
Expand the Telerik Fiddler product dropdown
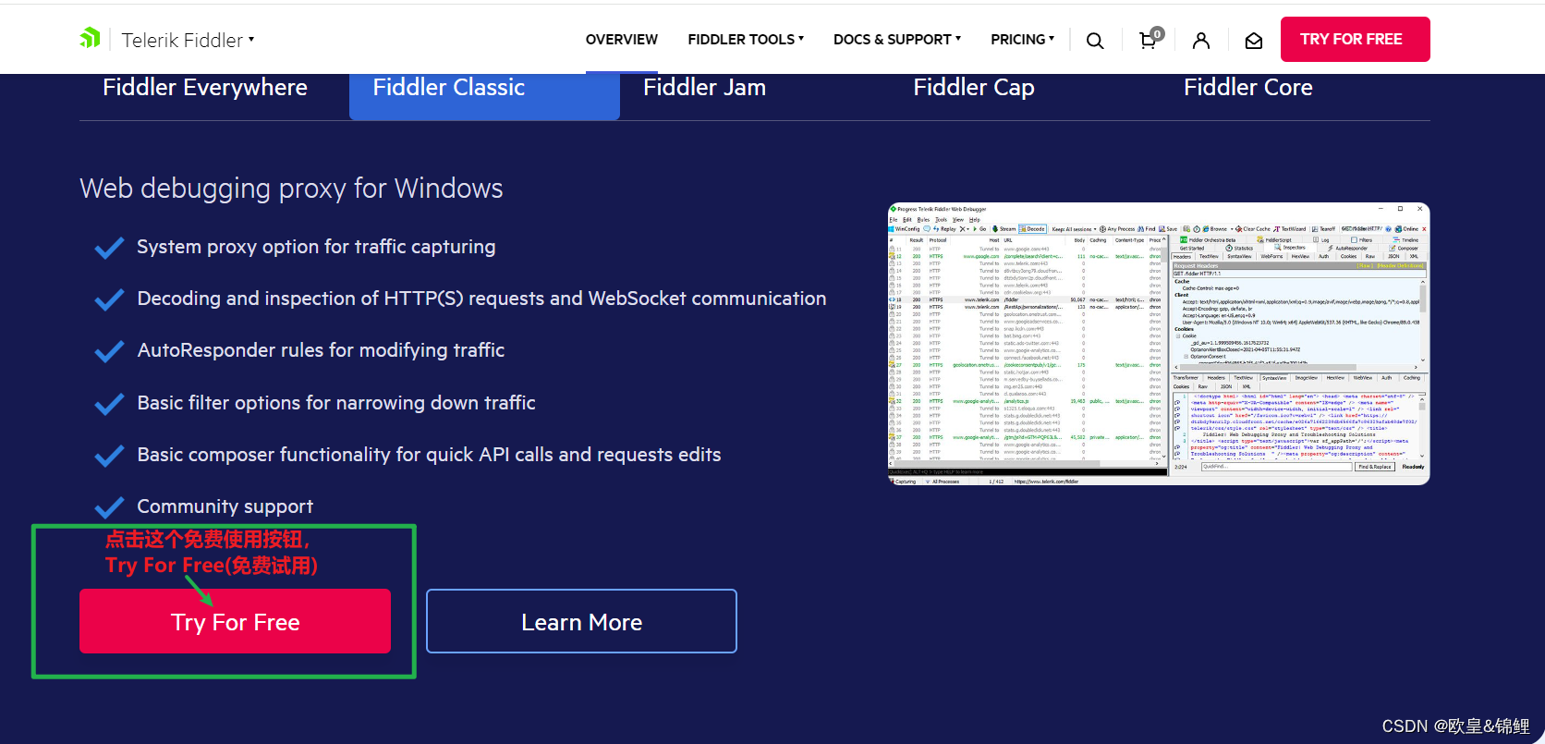point(189,40)
